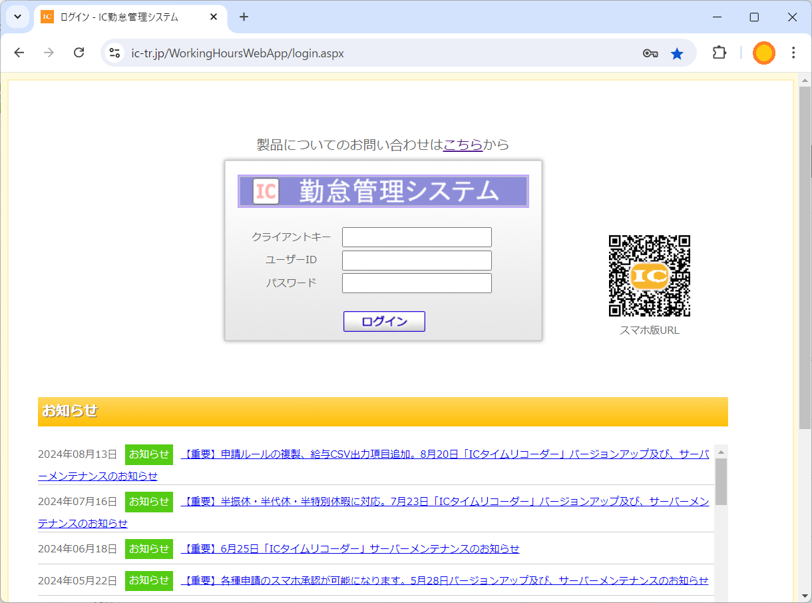This screenshot has width=812, height=603.
Task: Open Chrome three-dot menu
Action: (793, 53)
